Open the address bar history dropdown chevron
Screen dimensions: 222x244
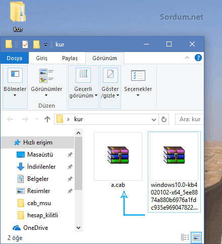click(x=154, y=120)
